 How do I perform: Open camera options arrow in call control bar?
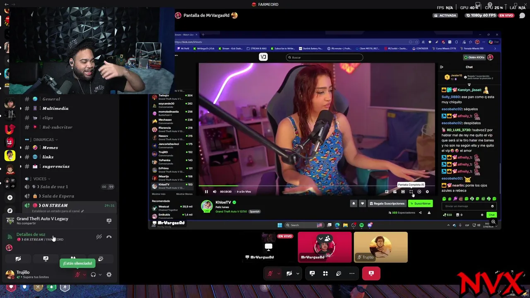point(298,273)
